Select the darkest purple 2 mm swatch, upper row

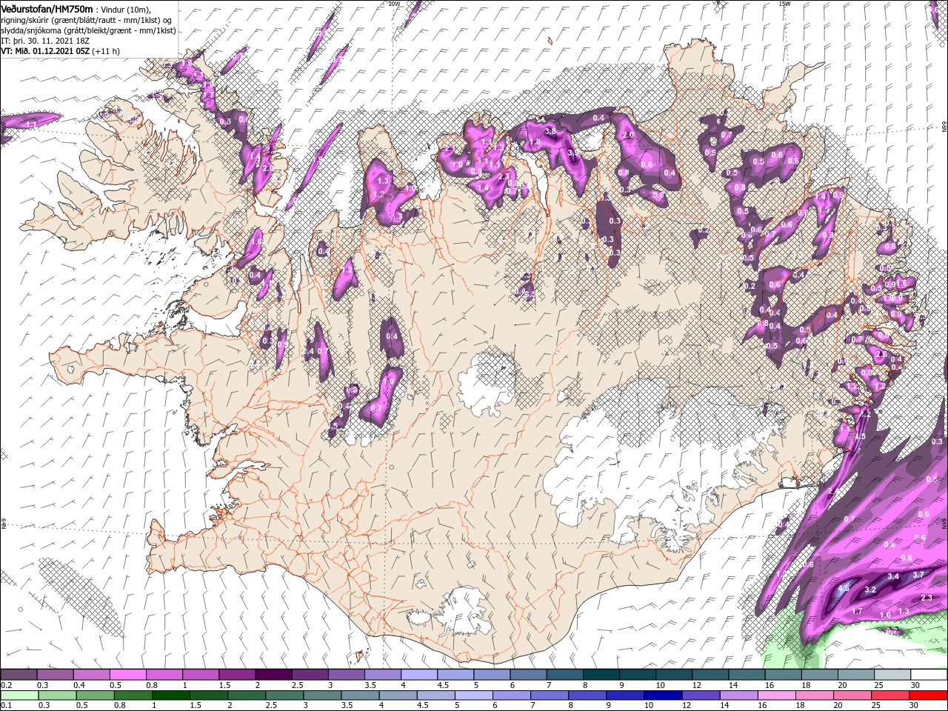(273, 675)
